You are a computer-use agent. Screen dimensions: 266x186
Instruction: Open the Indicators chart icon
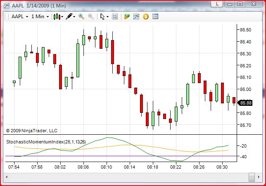[x=136, y=17]
